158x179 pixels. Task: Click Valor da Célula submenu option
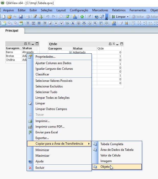tap(117, 155)
